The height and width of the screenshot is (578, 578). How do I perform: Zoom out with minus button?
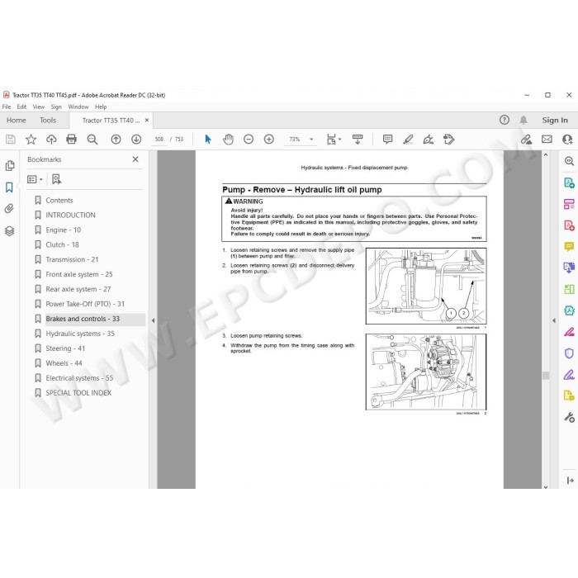249,140
